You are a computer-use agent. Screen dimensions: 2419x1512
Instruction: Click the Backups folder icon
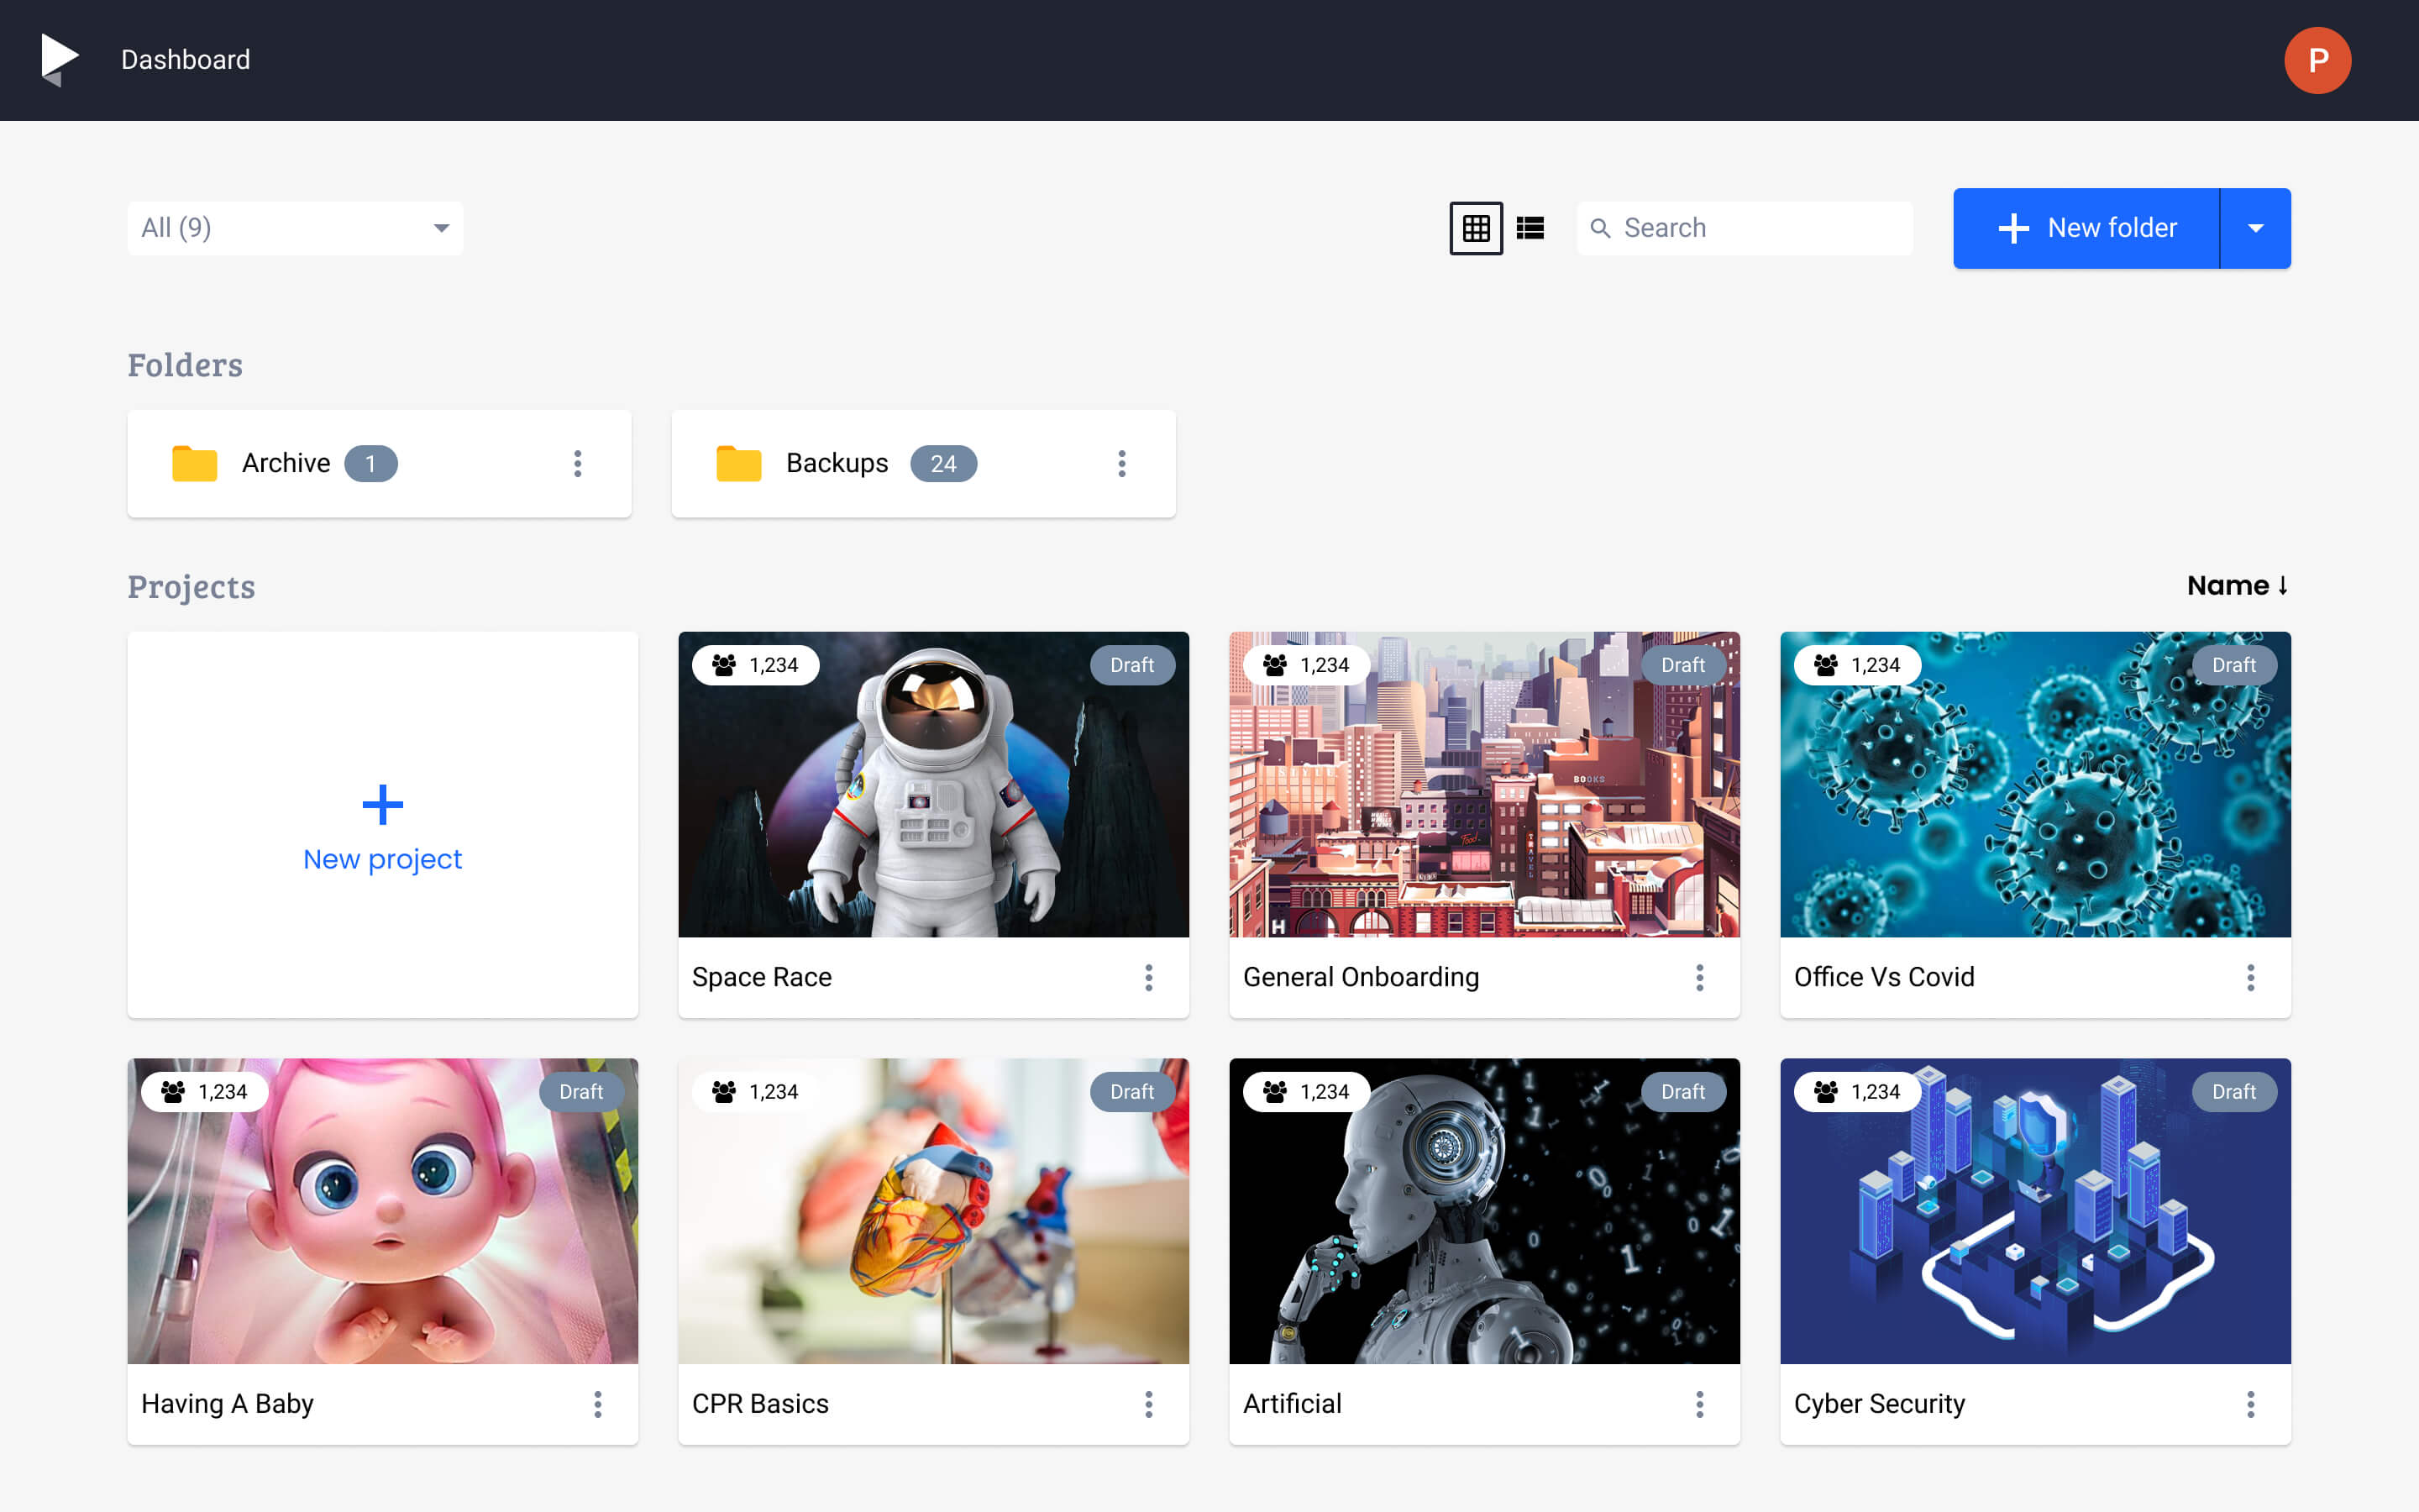coord(738,464)
